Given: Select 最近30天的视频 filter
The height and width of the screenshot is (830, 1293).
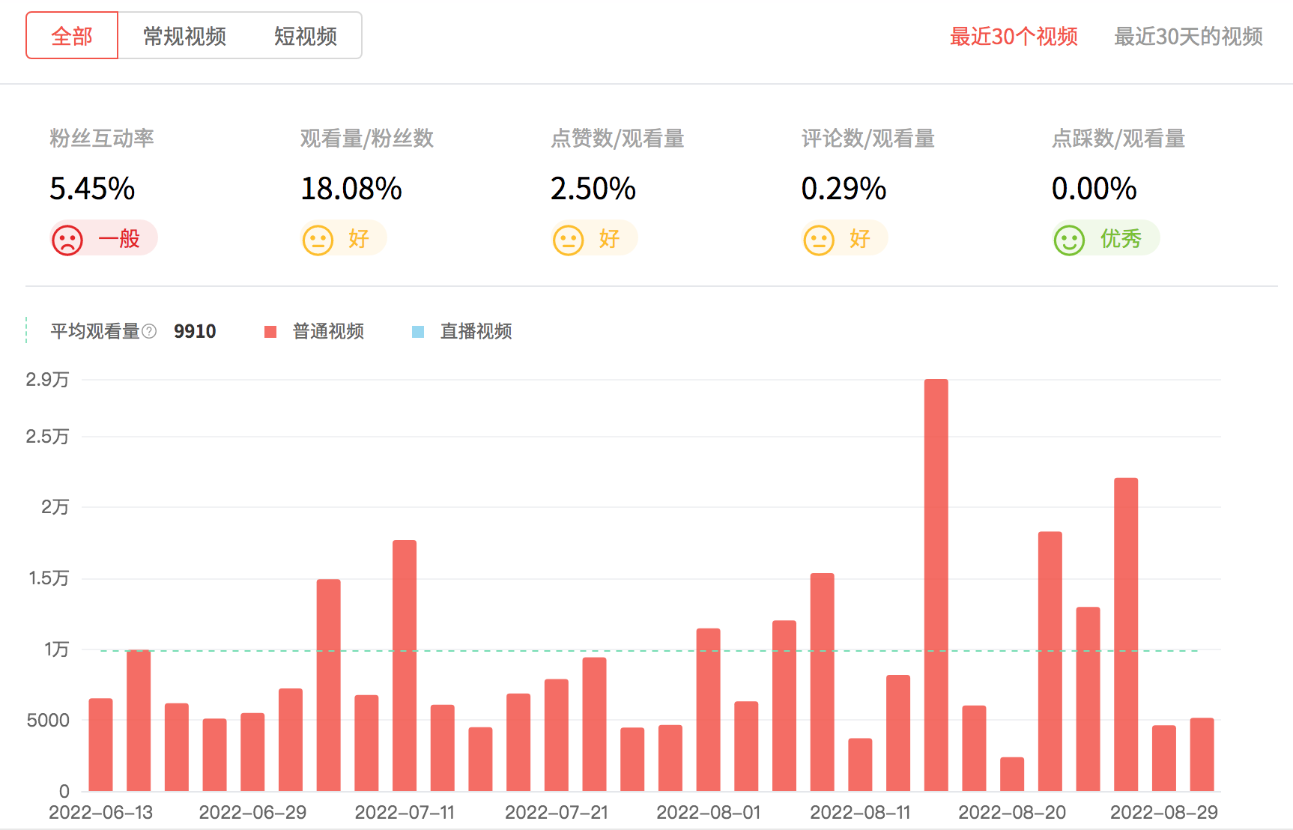Looking at the screenshot, I should click(1188, 37).
